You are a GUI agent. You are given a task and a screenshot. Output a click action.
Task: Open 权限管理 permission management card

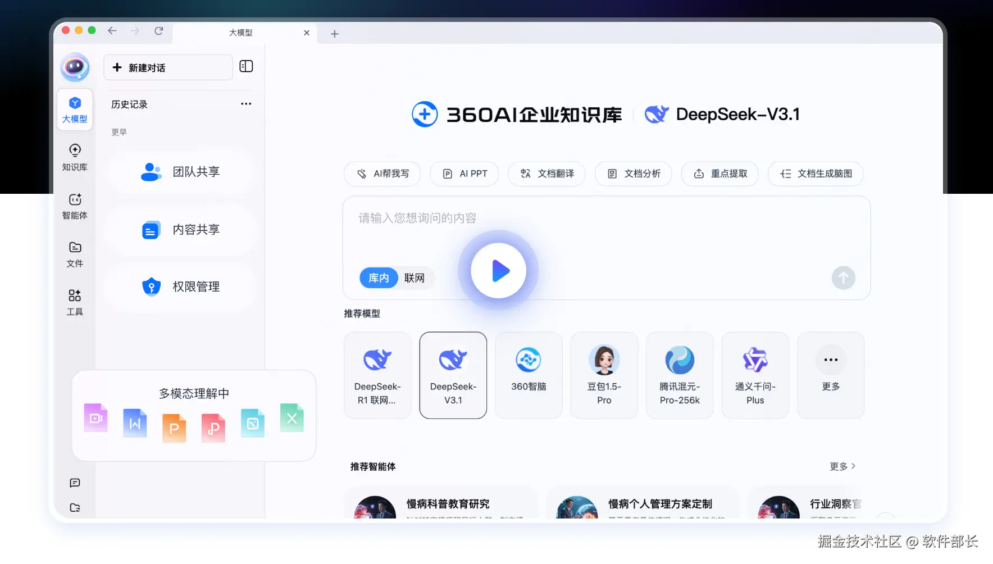(x=180, y=287)
